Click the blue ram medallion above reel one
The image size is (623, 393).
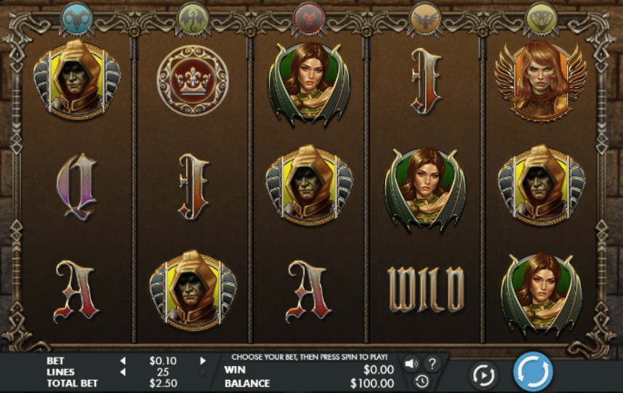77,19
